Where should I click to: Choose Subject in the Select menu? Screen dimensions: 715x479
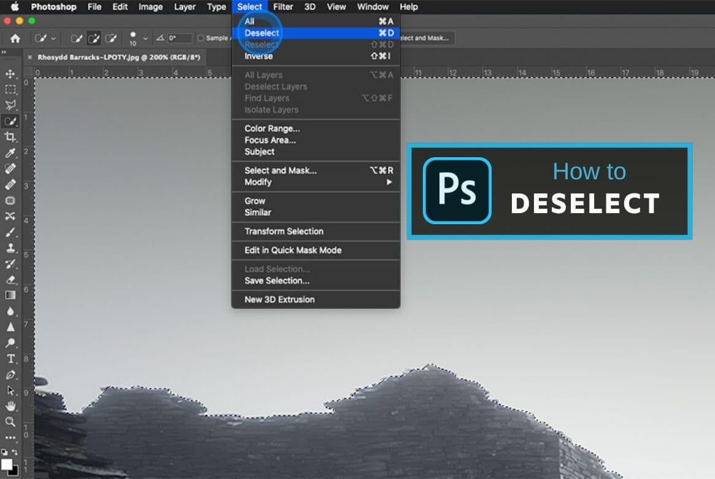tap(315, 152)
